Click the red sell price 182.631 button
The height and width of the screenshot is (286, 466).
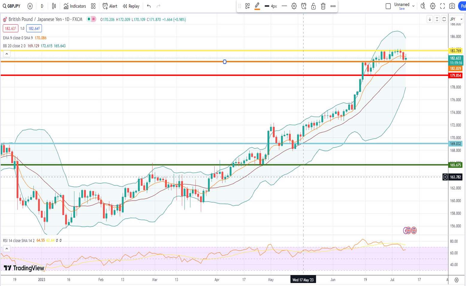(x=10, y=28)
